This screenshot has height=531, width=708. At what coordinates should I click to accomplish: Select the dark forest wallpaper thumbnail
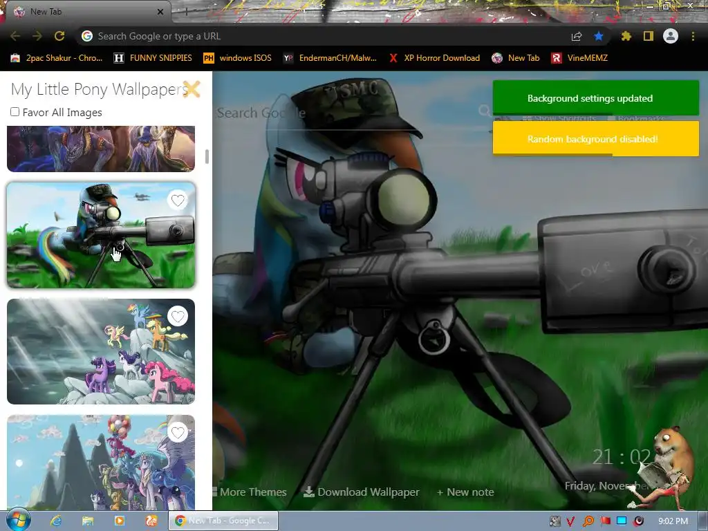(101, 149)
